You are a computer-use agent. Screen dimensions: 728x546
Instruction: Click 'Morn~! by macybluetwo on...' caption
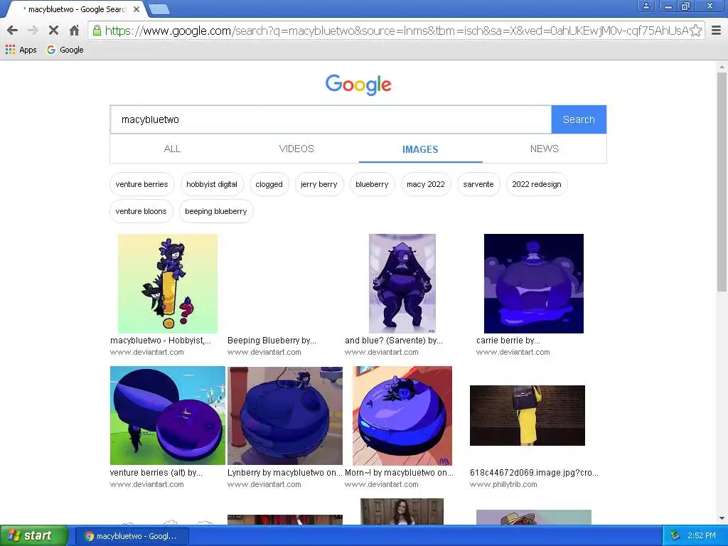point(399,473)
